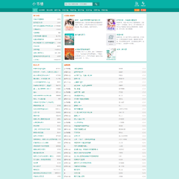Open the fiery orange warrior book cover

click(69, 54)
